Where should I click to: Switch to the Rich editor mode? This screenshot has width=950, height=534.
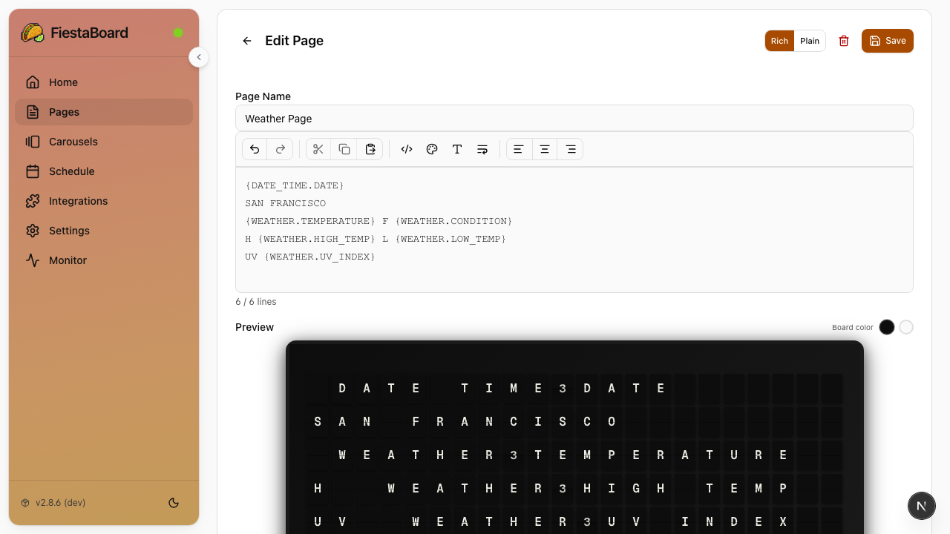(x=779, y=41)
